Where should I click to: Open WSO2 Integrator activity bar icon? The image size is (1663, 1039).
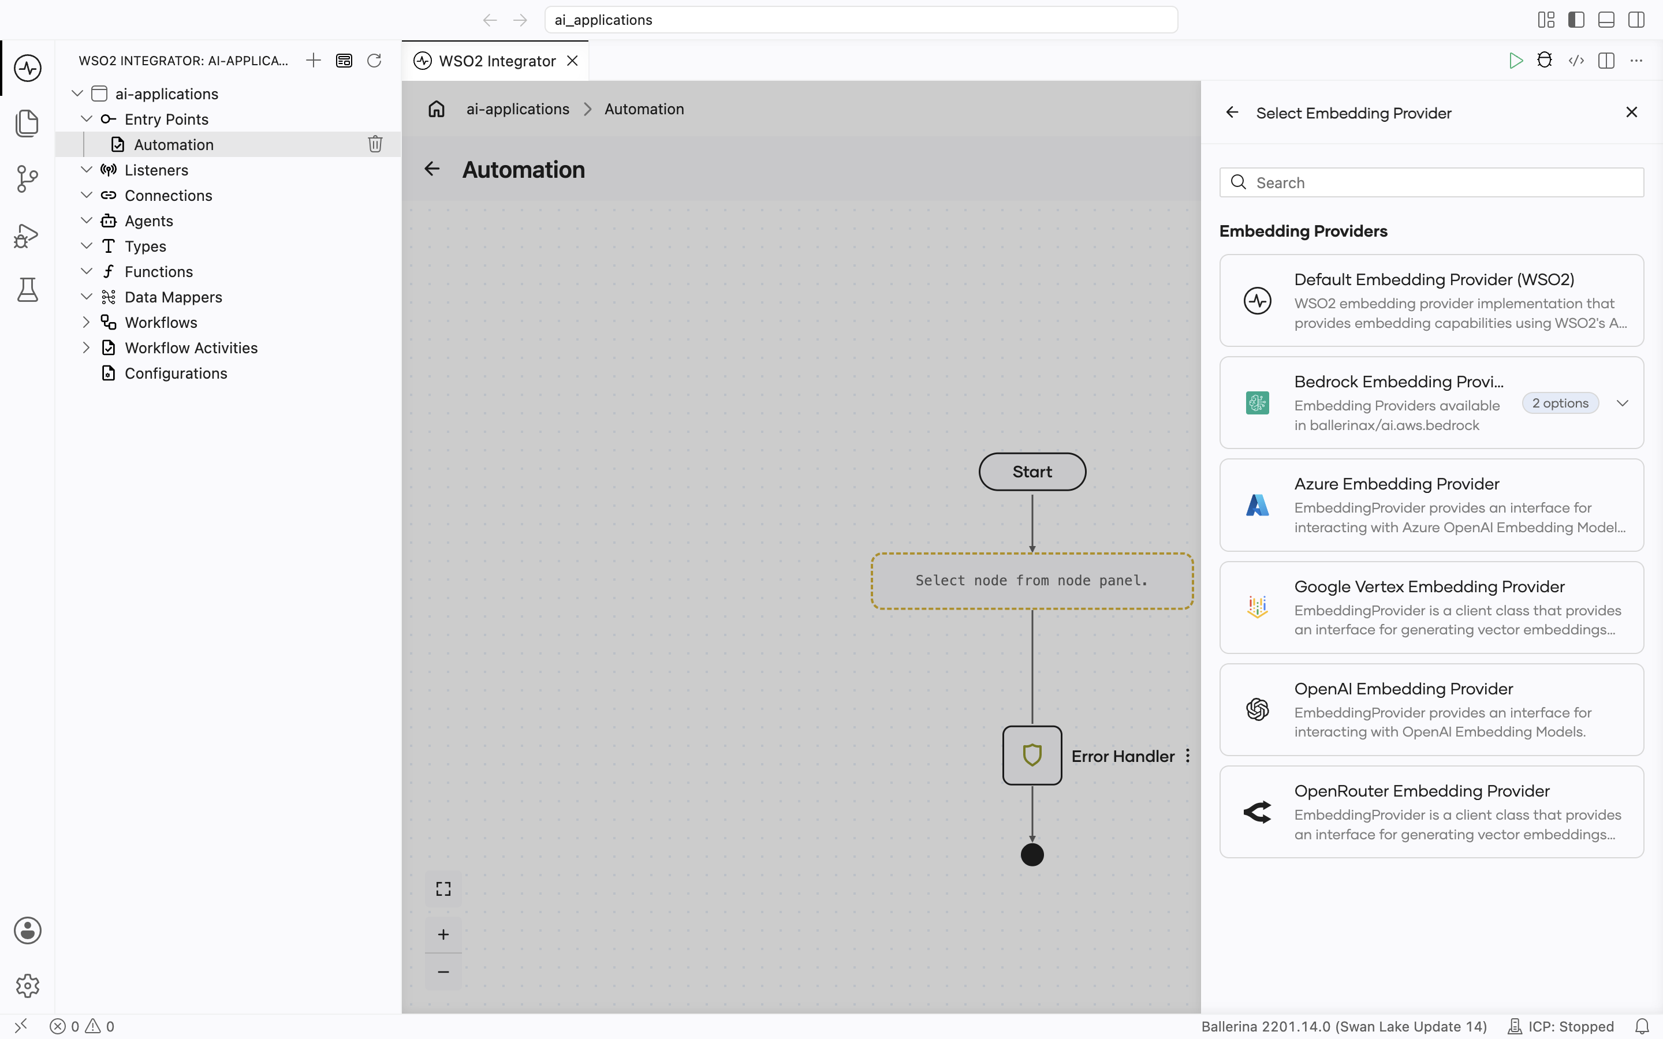28,68
